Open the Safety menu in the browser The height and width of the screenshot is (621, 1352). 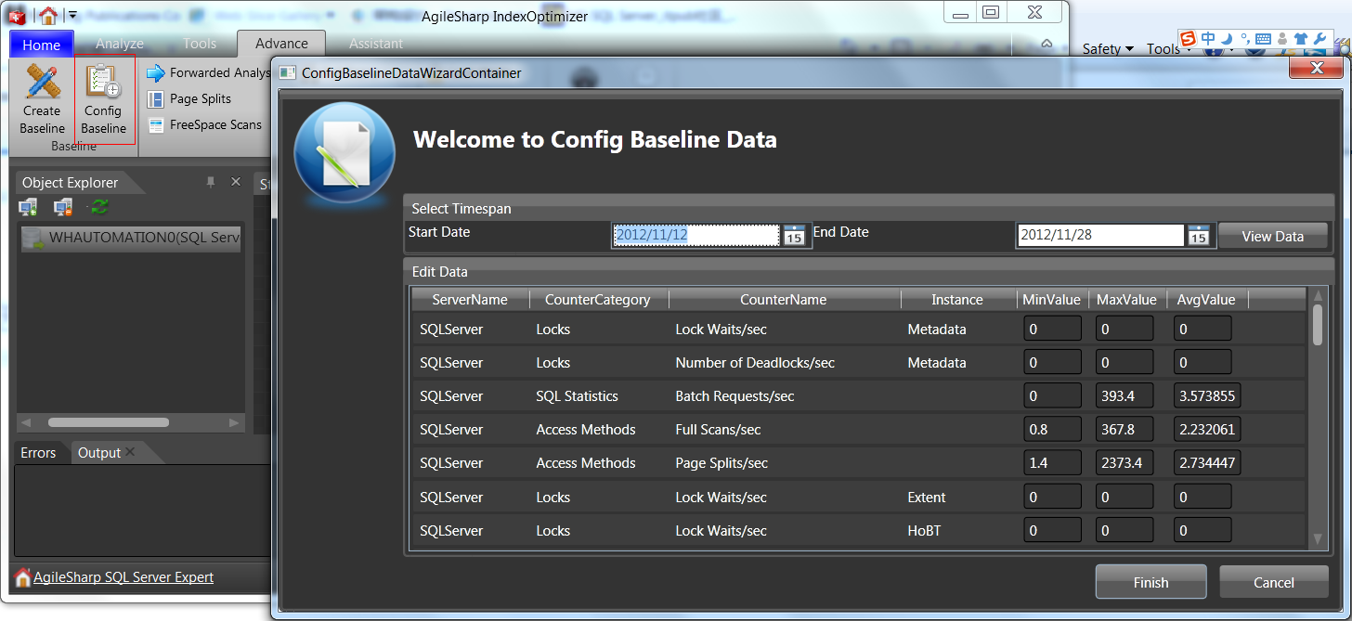click(x=1108, y=49)
